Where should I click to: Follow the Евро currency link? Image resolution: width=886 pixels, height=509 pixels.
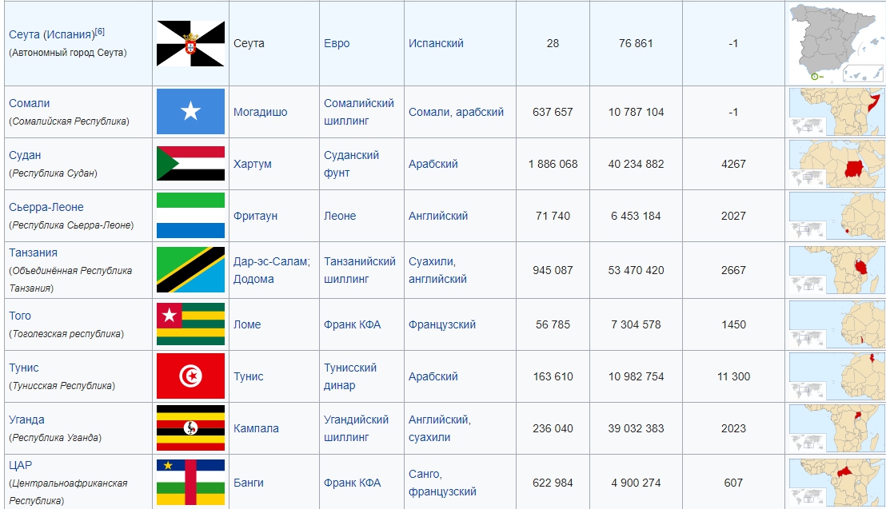337,43
